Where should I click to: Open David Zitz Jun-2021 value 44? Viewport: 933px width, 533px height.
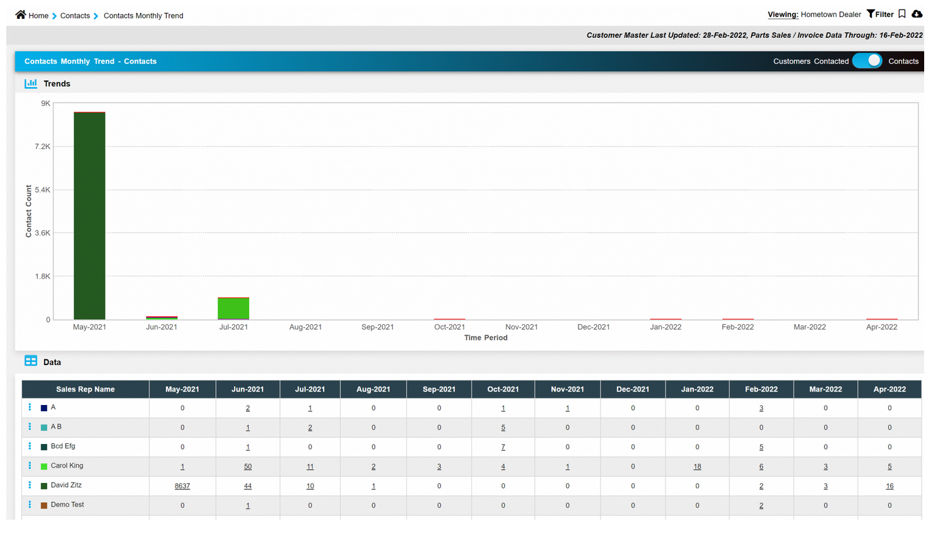pos(248,486)
